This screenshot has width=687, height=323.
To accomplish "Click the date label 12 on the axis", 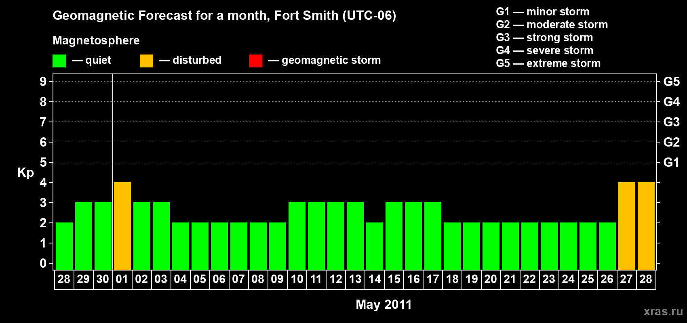I will point(336,279).
